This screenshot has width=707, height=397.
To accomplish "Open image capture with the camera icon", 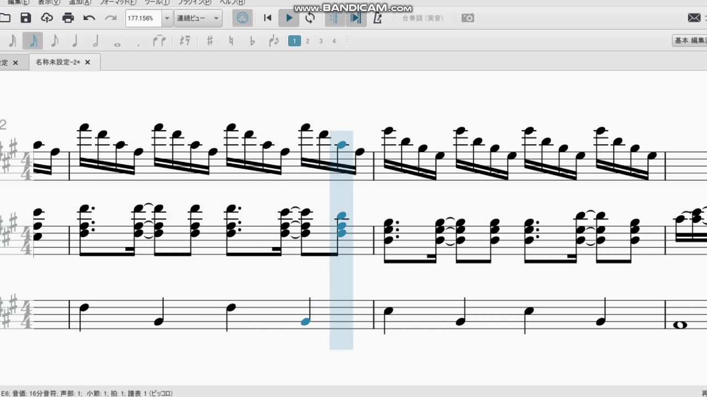I will 467,18.
